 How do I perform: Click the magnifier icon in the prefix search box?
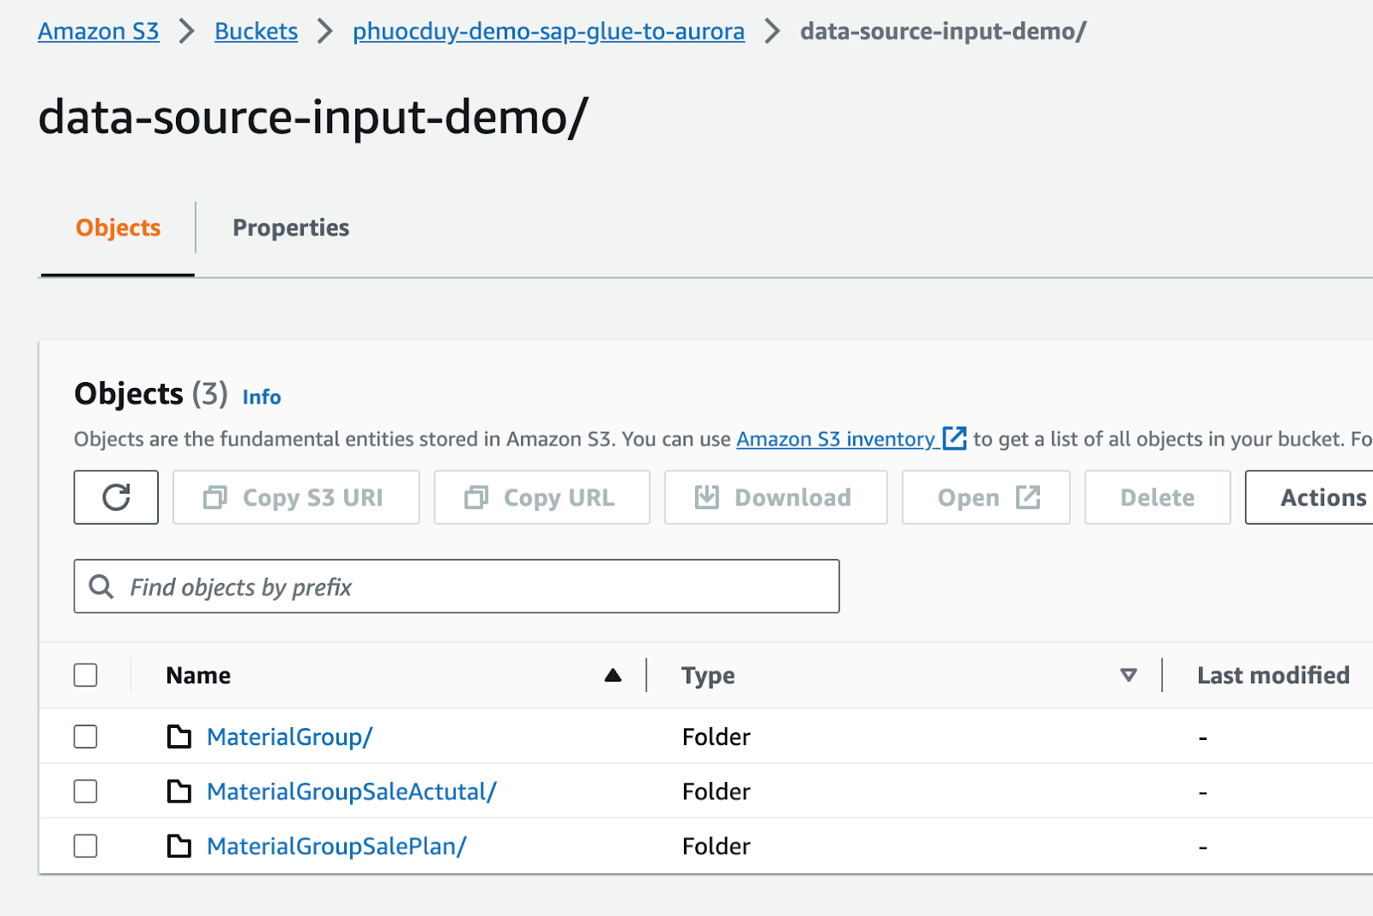coord(101,586)
